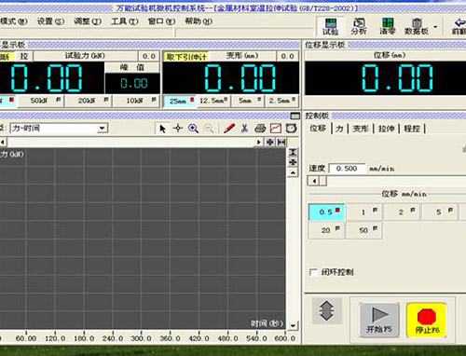Viewport: 466px width, 356px height.
Task: Switch to the 变形 control tab
Action: pos(361,129)
